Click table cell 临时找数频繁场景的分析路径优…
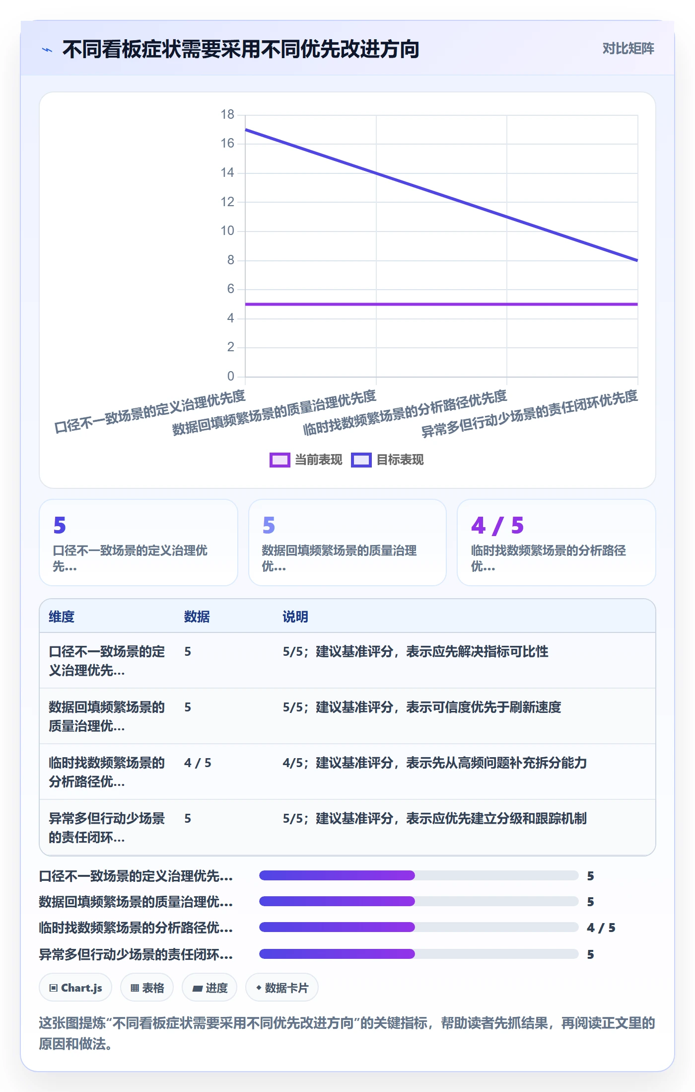 point(107,772)
